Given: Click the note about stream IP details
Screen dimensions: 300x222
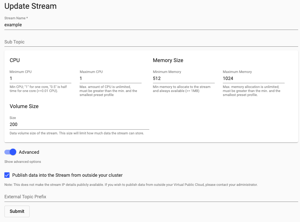Looking at the screenshot, I should pos(131,185).
